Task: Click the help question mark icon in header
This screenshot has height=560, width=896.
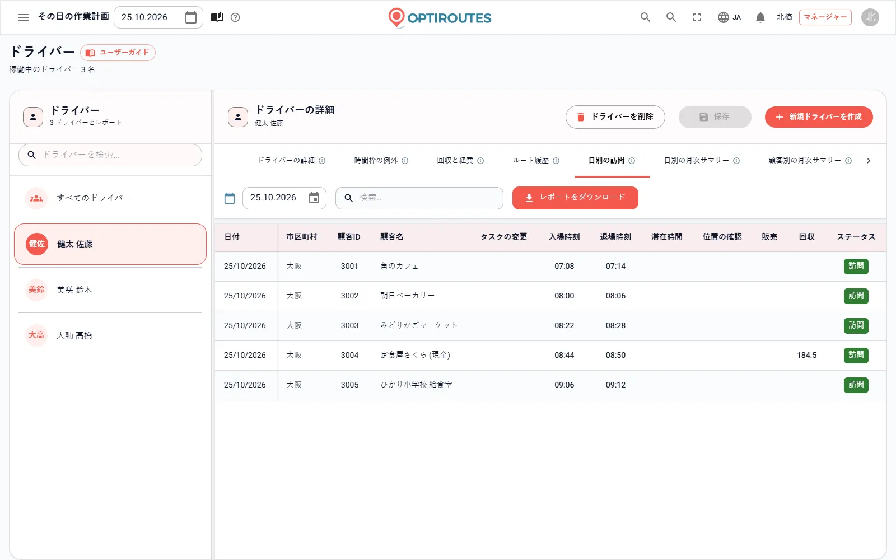Action: [235, 17]
